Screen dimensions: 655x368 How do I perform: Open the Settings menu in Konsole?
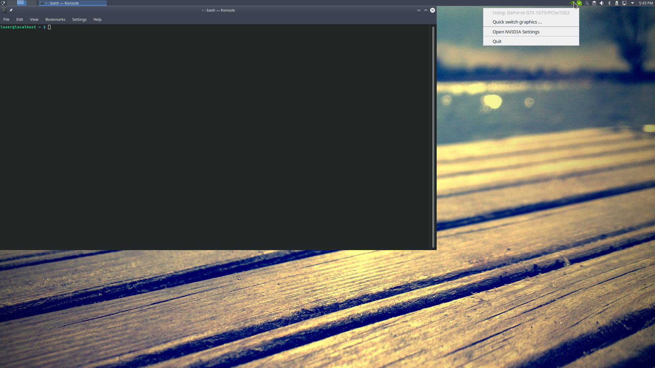pos(79,19)
